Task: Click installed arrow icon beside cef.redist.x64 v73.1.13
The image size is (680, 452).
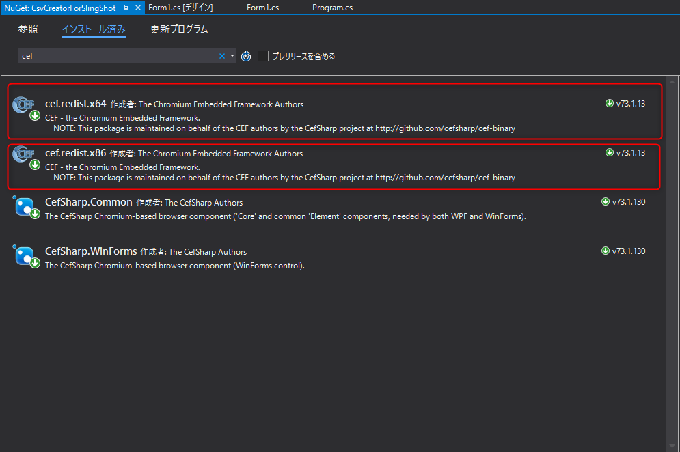Action: click(x=610, y=103)
